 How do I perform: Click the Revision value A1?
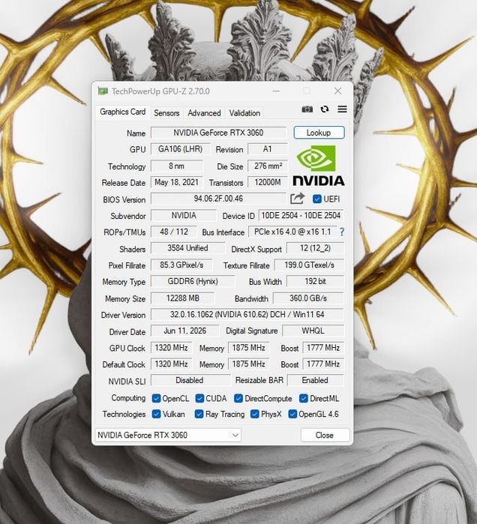(268, 149)
